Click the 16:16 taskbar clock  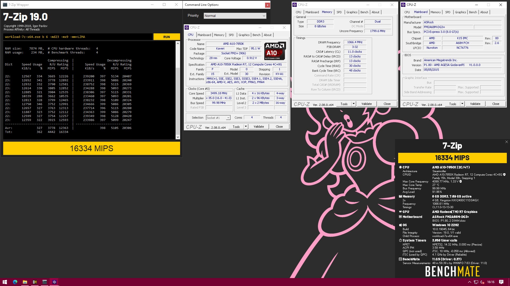pyautogui.click(x=491, y=282)
